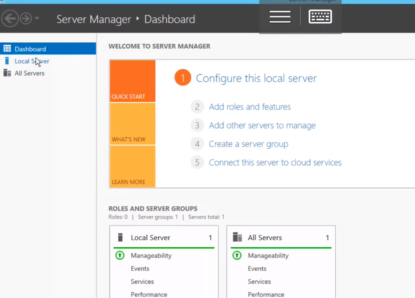Open the hamburger menu icon
The height and width of the screenshot is (298, 415).
point(280,17)
